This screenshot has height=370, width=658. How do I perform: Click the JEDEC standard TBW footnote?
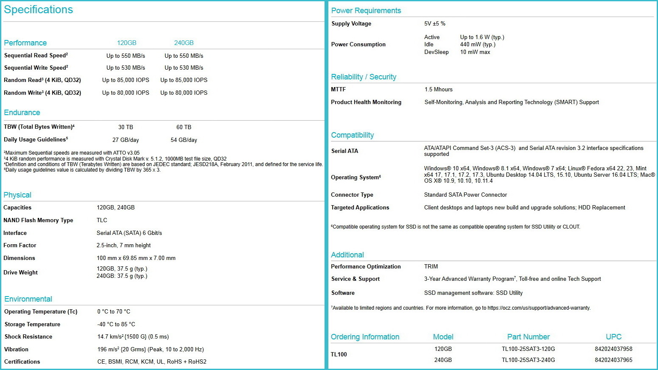pyautogui.click(x=164, y=164)
